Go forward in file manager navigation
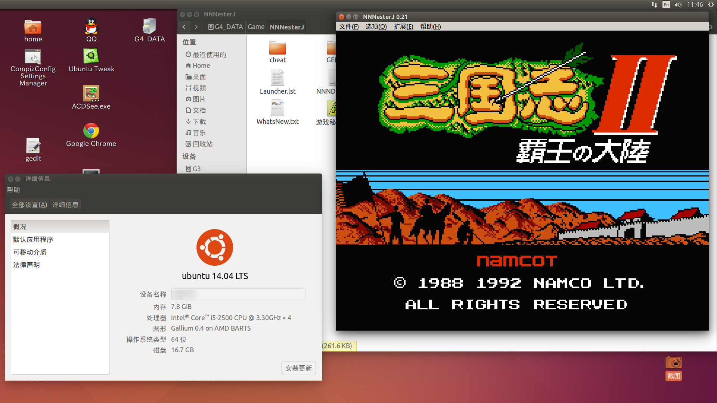 [x=196, y=27]
